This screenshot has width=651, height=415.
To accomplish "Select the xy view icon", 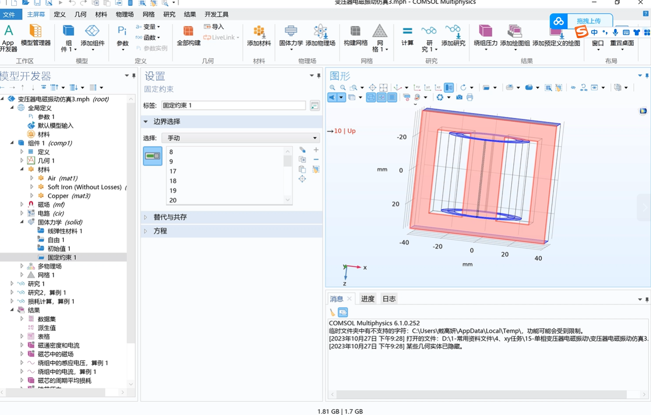I will pyautogui.click(x=417, y=88).
